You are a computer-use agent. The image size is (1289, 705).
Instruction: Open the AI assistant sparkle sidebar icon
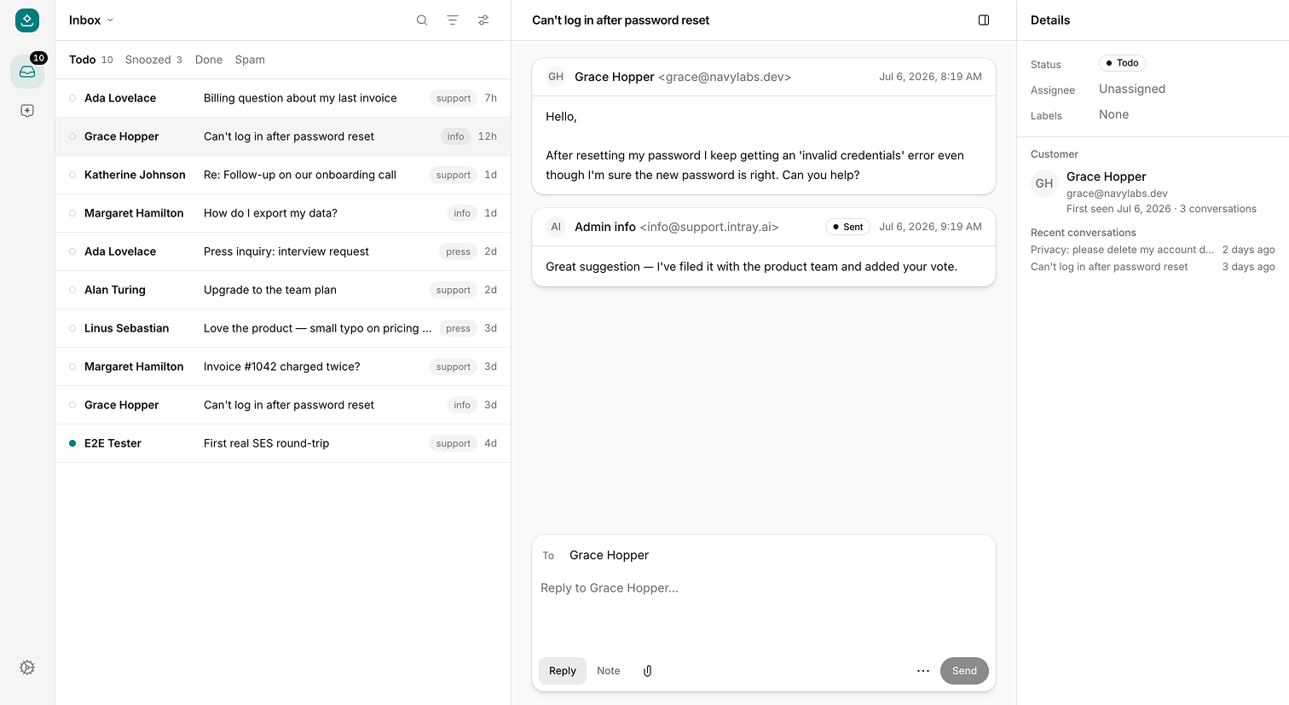[27, 111]
